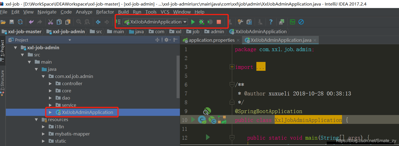Collapse the src folder node
The width and height of the screenshot is (399, 146).
[22, 55]
